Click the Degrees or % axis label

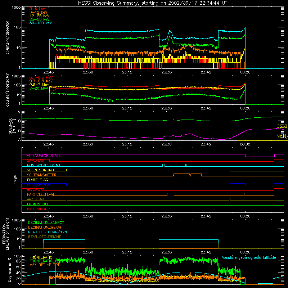click(9, 270)
